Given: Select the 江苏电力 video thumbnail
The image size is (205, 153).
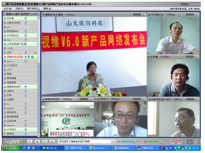Looking at the screenshot, I should click(x=121, y=119).
